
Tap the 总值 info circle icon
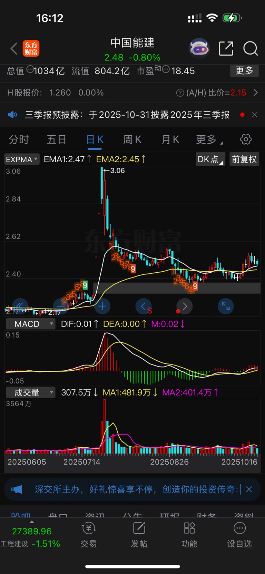tap(30, 69)
